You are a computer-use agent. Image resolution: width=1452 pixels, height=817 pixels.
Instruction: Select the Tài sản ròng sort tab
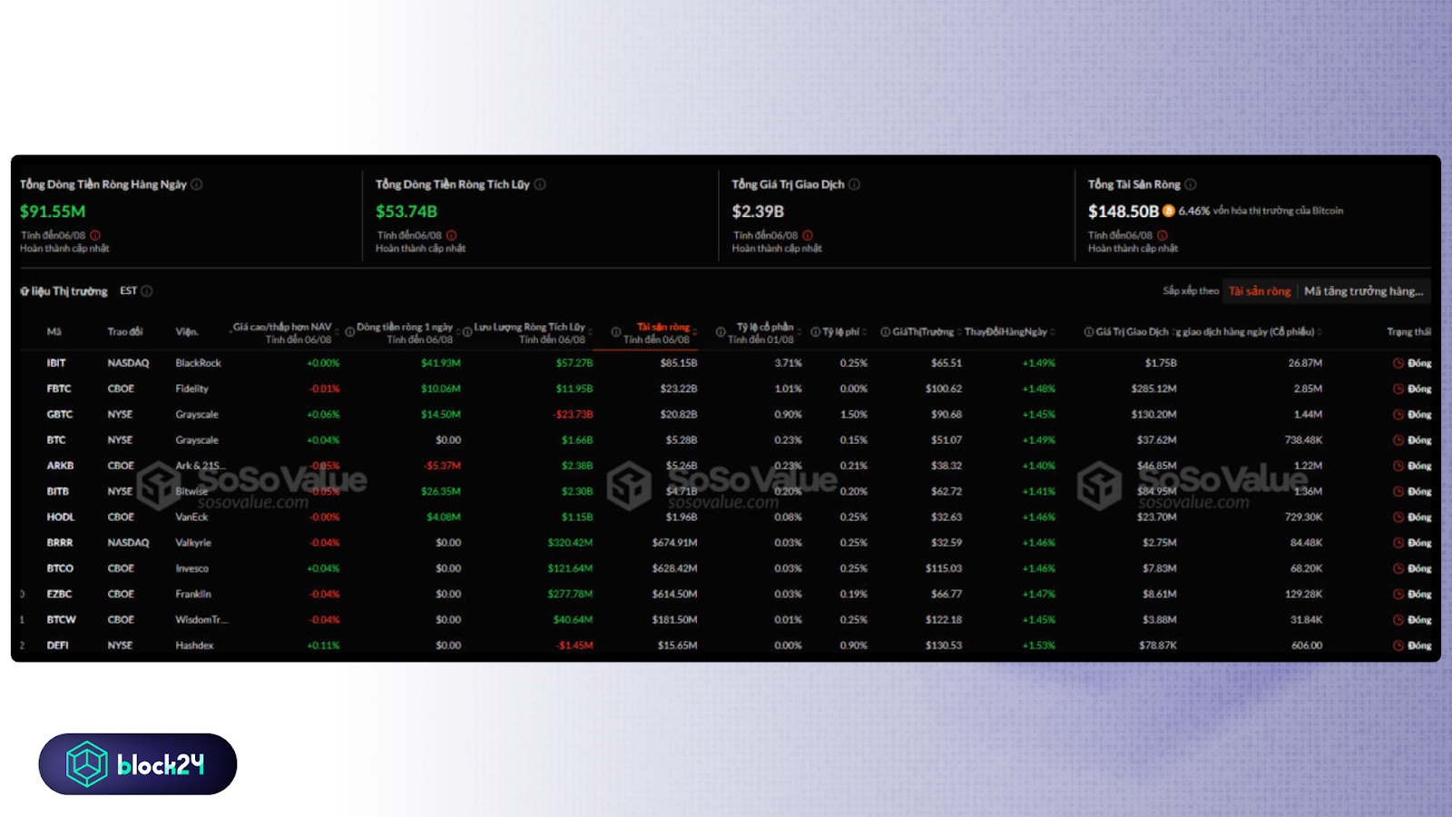point(1260,291)
